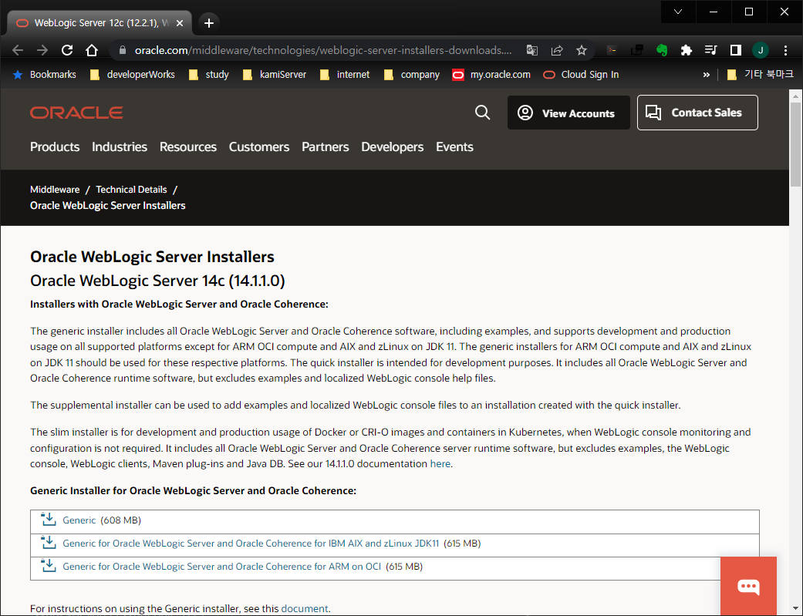Open the study bookmark folder
This screenshot has width=803, height=616.
(x=209, y=75)
